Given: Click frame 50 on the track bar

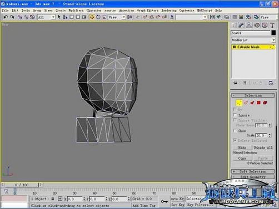Looking at the screenshot, I should pyautogui.click(x=114, y=193).
